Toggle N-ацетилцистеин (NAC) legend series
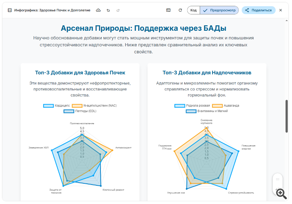 [94, 106]
